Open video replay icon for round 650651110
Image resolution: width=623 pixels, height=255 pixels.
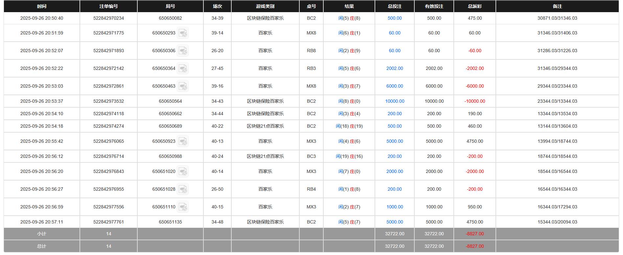point(183,207)
